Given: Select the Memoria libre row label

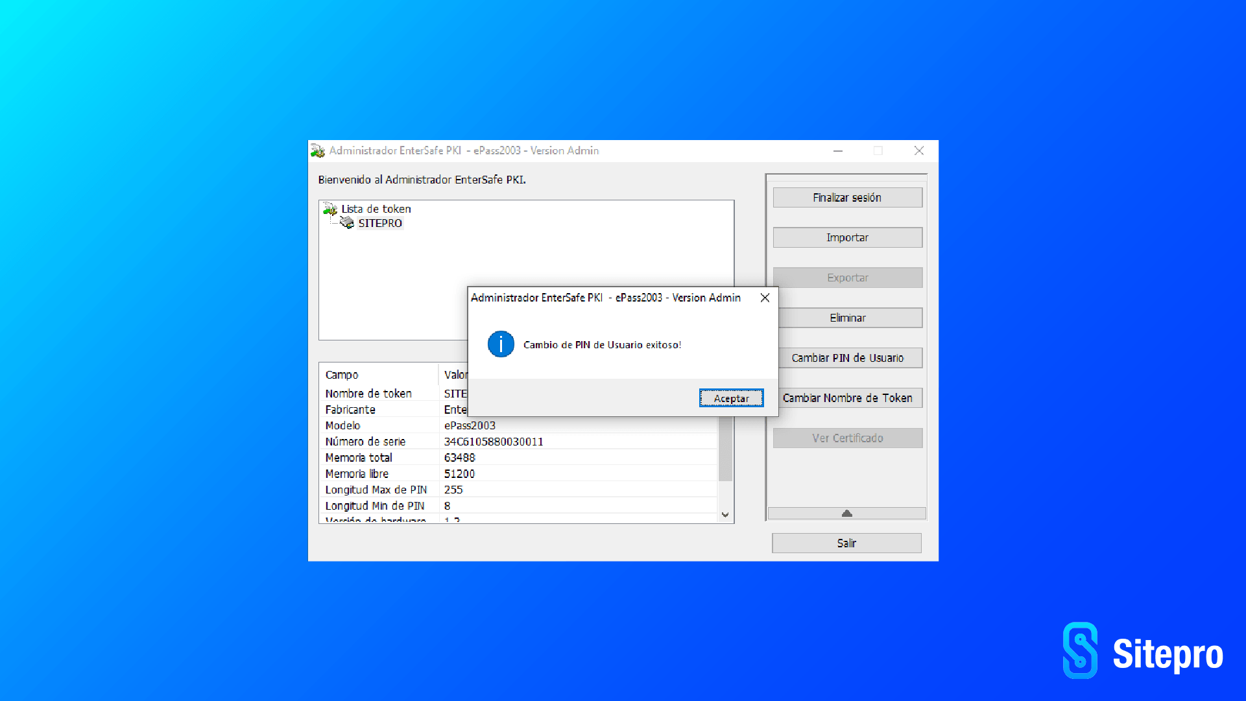Looking at the screenshot, I should point(357,474).
